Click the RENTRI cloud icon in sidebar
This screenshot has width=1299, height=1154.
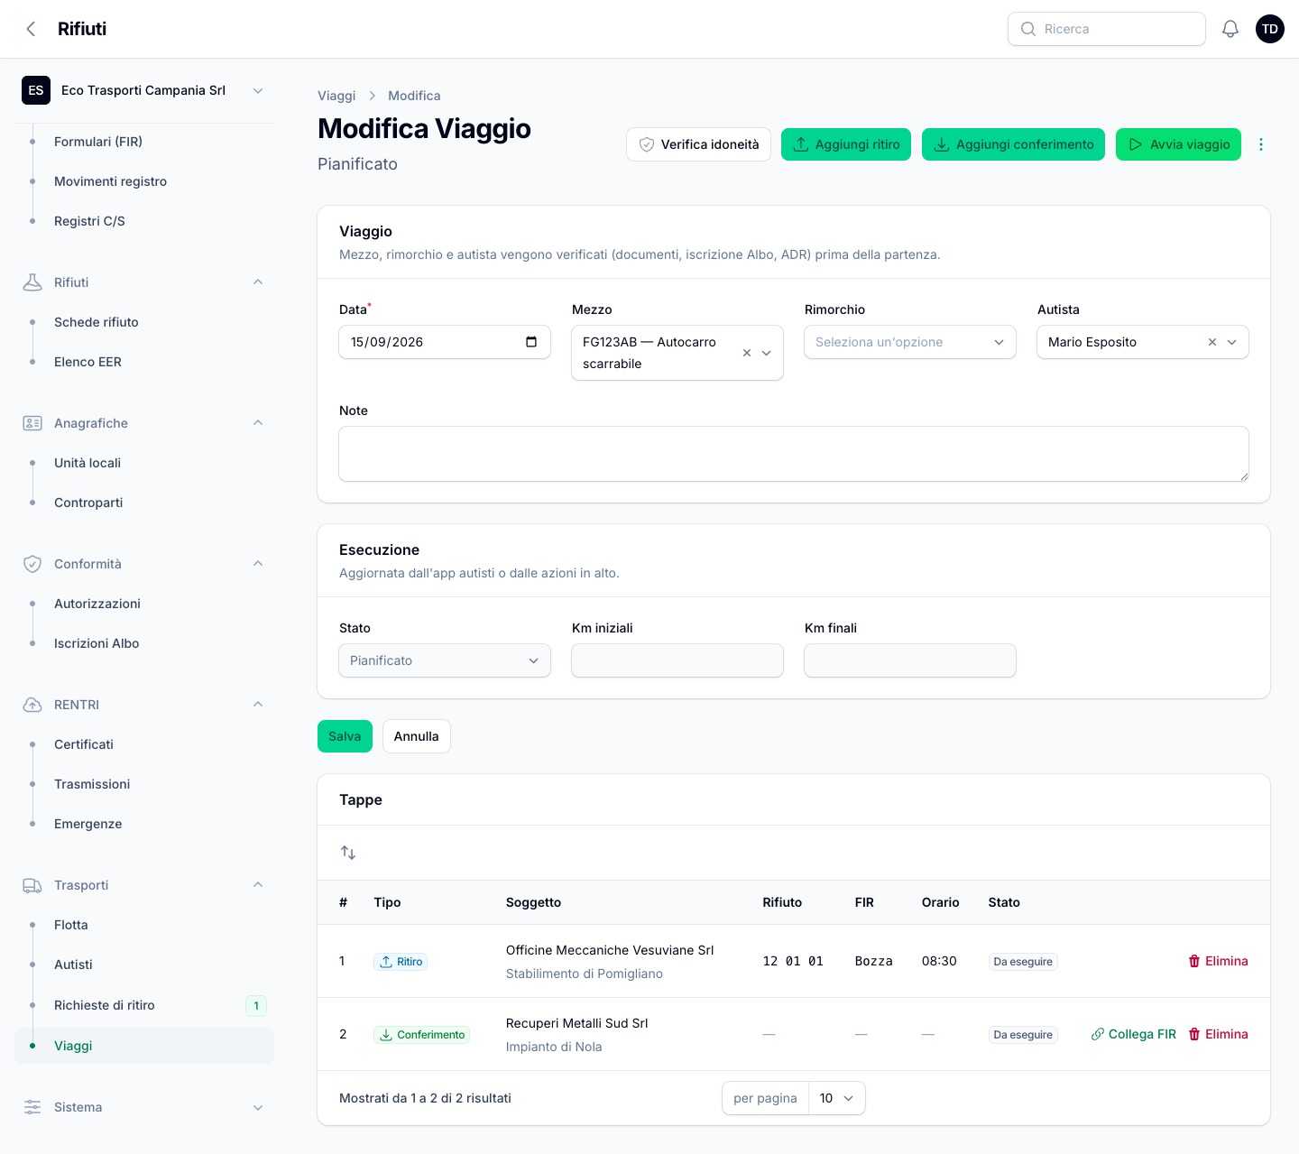(x=32, y=705)
